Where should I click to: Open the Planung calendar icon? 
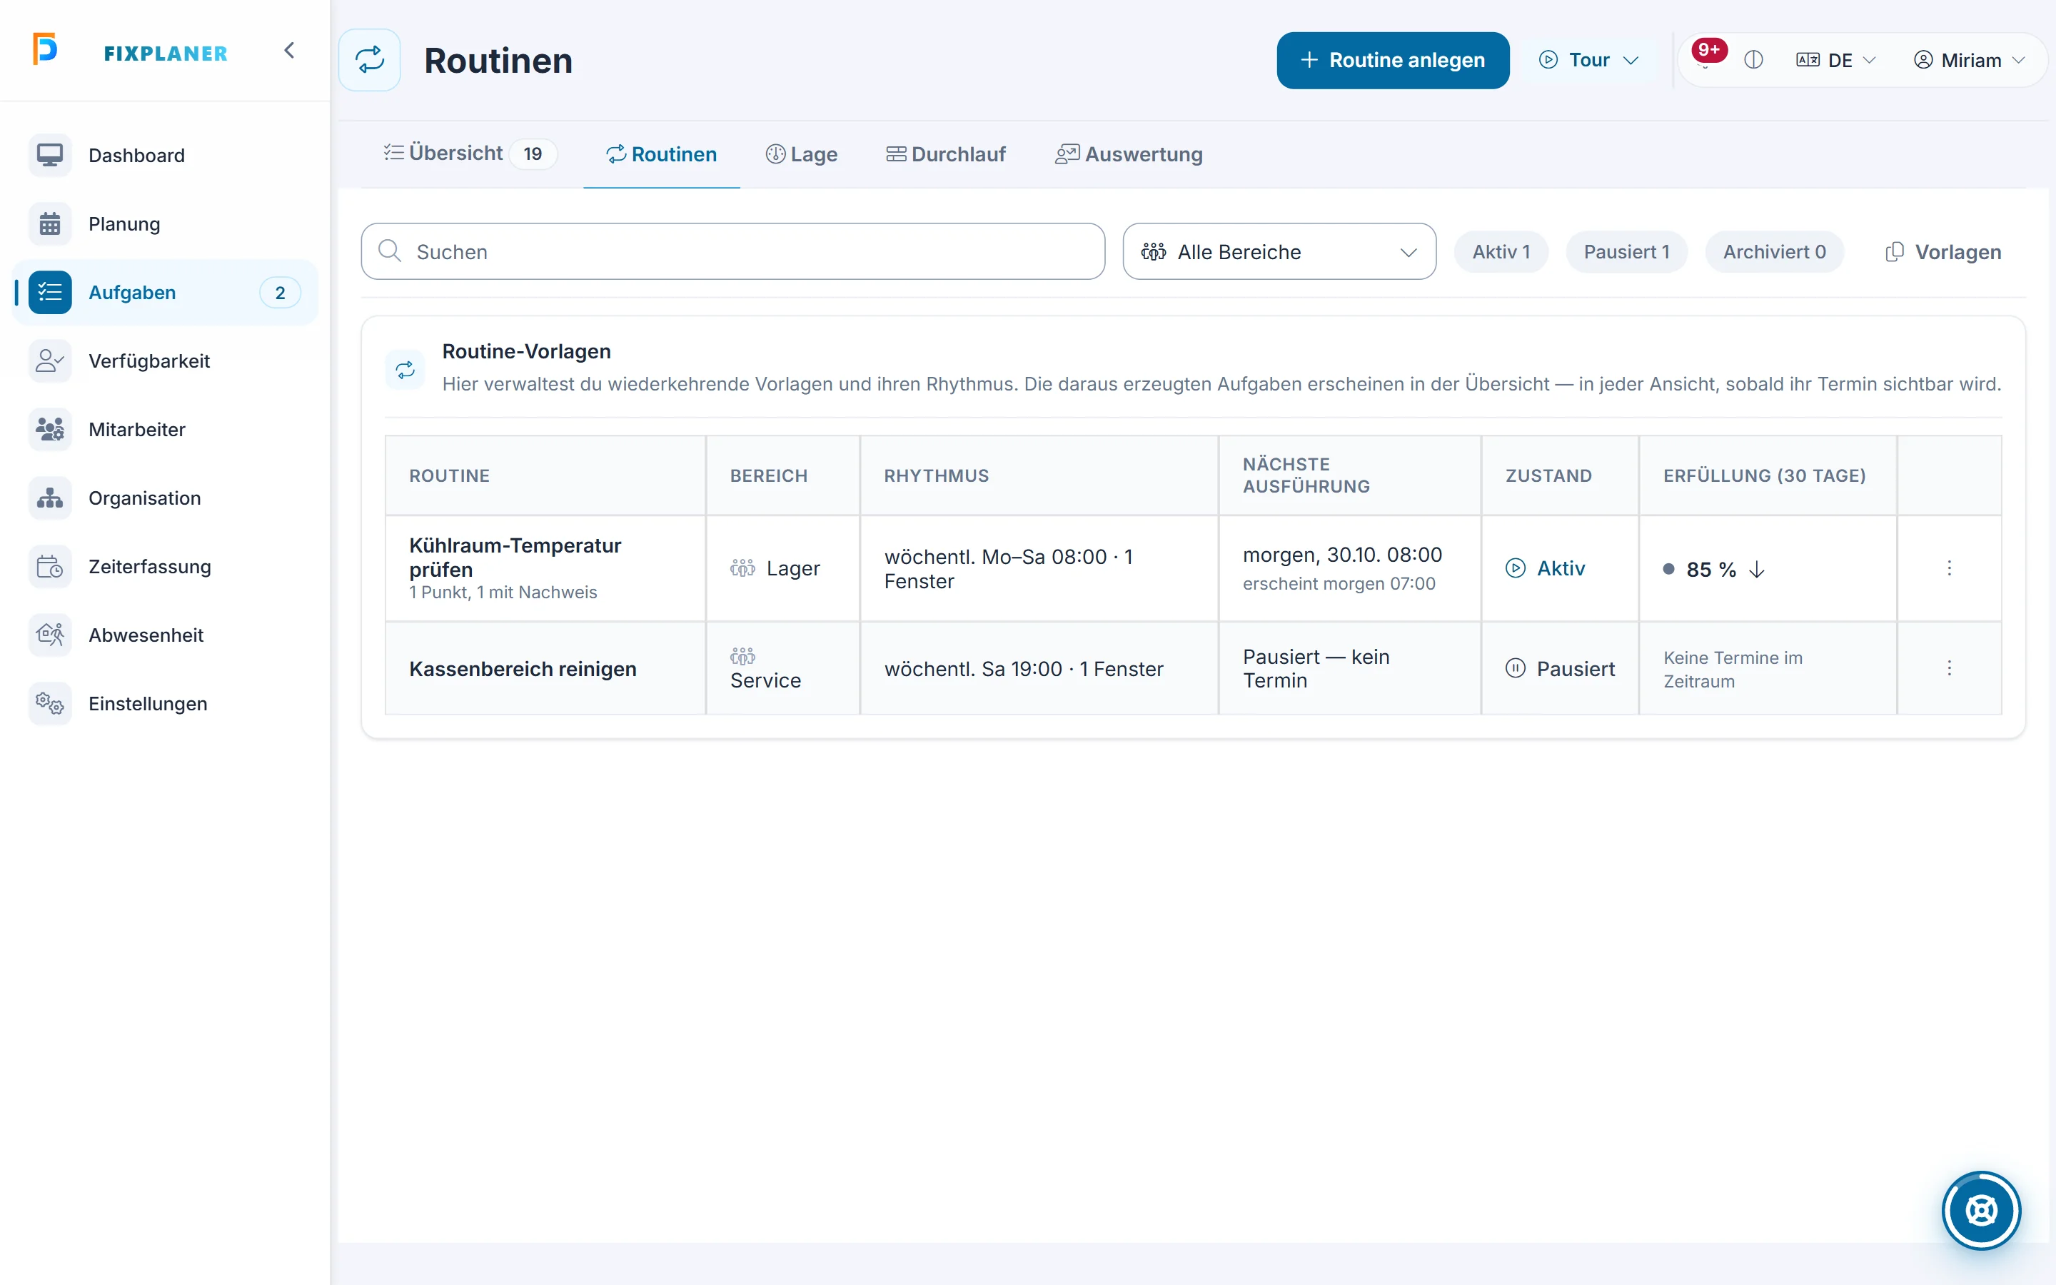[50, 224]
